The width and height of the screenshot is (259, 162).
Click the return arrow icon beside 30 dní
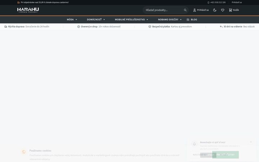(221, 27)
